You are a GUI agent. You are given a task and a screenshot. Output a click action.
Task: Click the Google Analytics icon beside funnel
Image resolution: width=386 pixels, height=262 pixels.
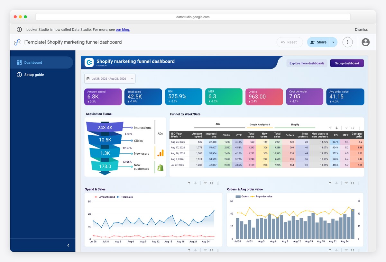click(x=161, y=153)
